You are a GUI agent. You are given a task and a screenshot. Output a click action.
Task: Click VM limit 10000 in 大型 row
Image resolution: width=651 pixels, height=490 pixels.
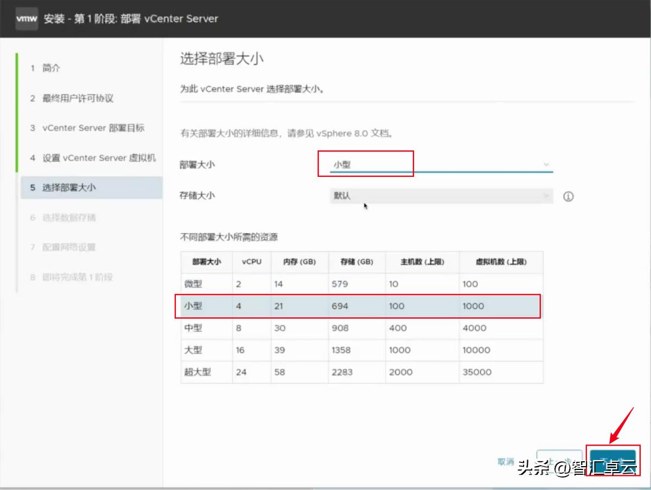pos(476,350)
